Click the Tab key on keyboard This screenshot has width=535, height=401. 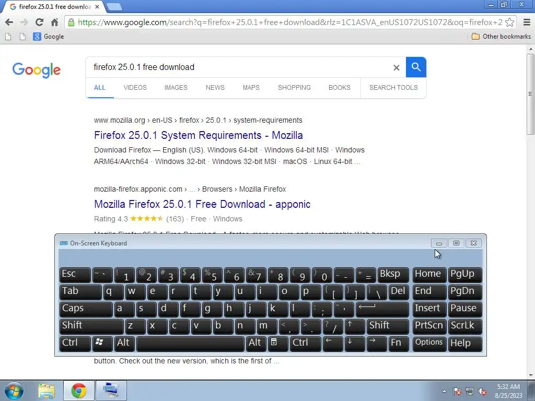80,291
